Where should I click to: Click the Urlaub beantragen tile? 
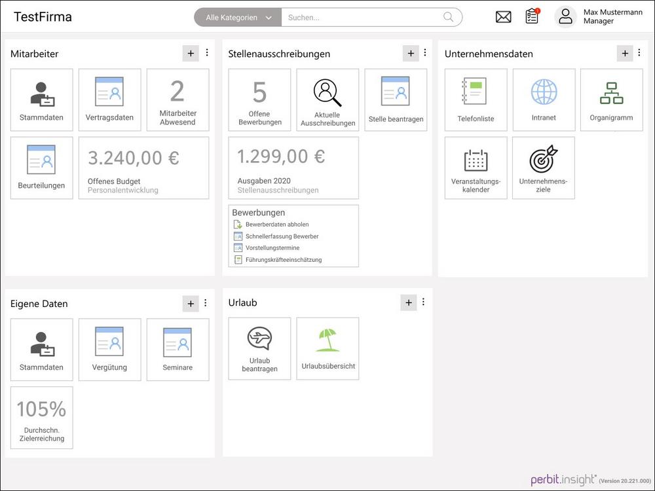click(x=259, y=348)
